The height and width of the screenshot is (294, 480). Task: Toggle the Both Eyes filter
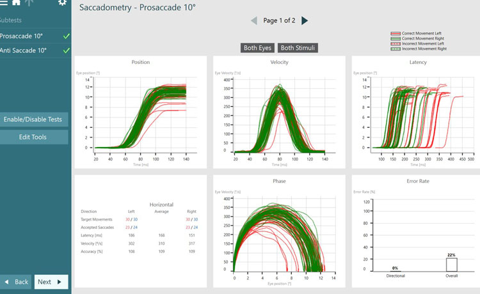258,48
